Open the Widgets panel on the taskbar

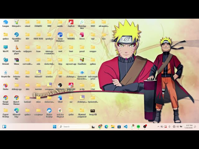point(4,127)
